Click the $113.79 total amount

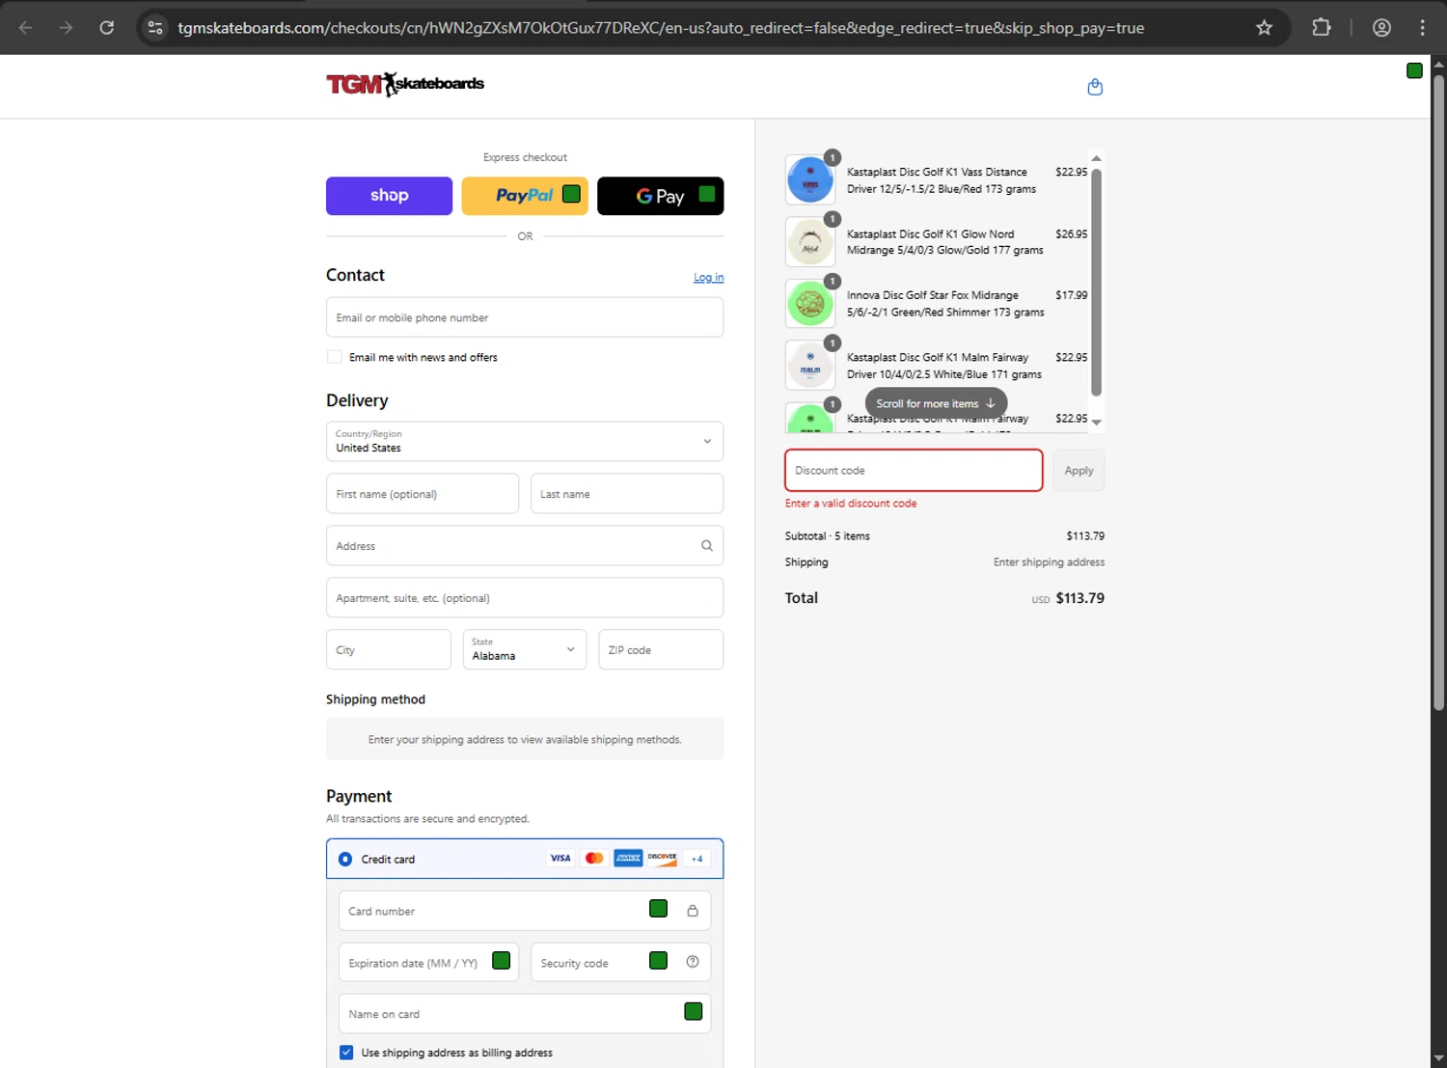[x=1080, y=598]
